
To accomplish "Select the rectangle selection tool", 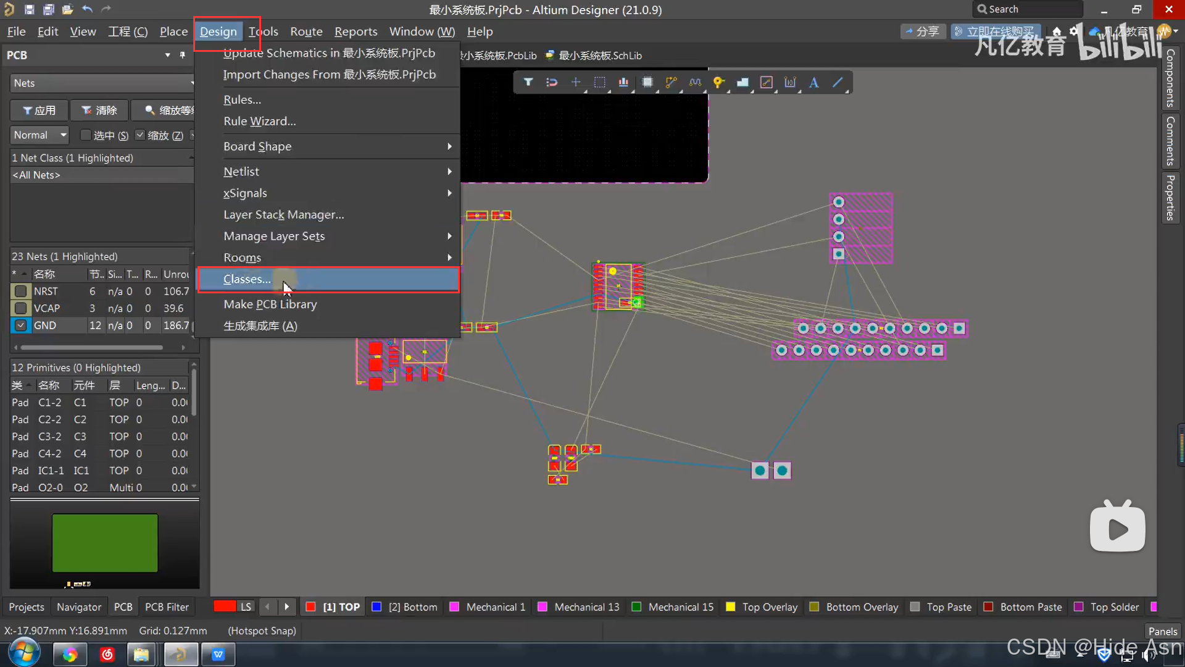I will 599,82.
